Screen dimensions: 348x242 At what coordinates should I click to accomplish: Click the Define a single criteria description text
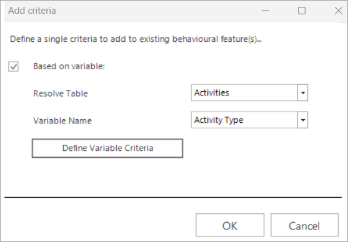point(136,39)
